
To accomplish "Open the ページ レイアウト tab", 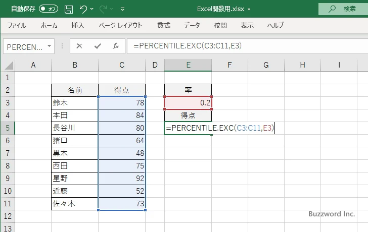I will click(x=120, y=25).
